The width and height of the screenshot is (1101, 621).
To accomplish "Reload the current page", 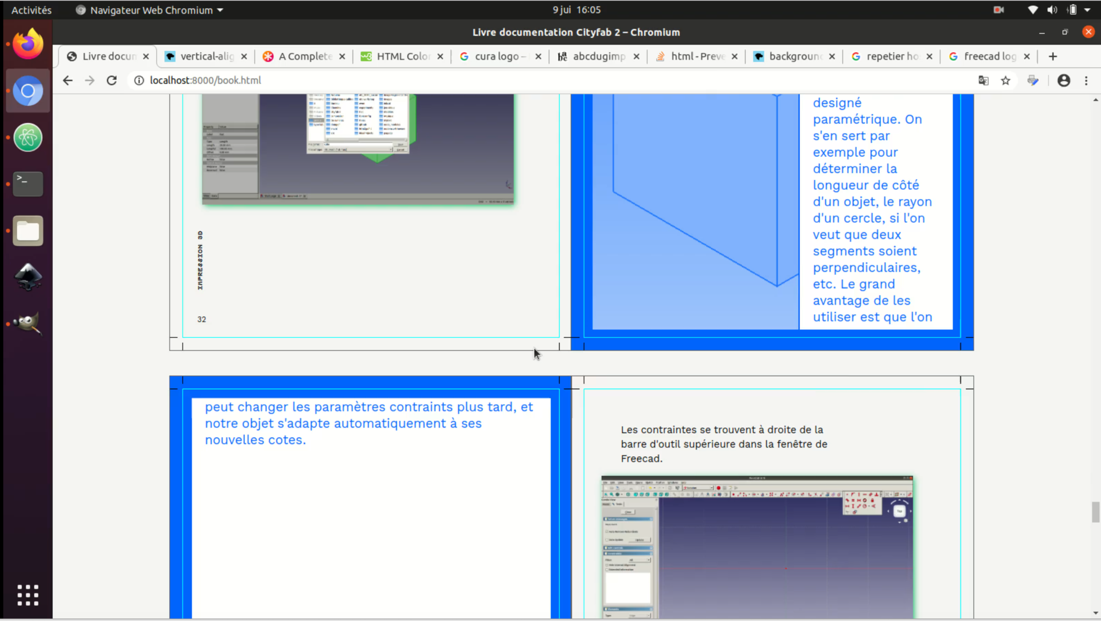I will click(111, 80).
